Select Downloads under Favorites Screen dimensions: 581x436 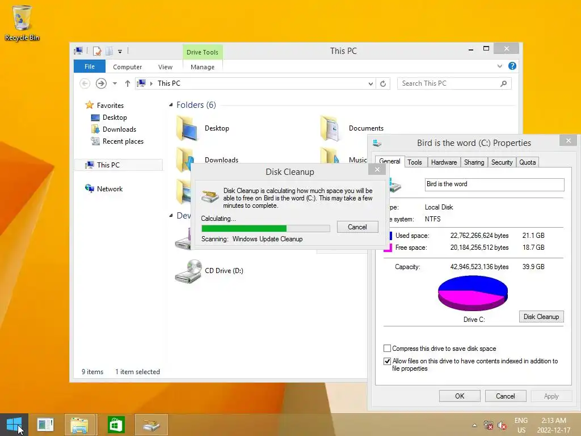[119, 129]
